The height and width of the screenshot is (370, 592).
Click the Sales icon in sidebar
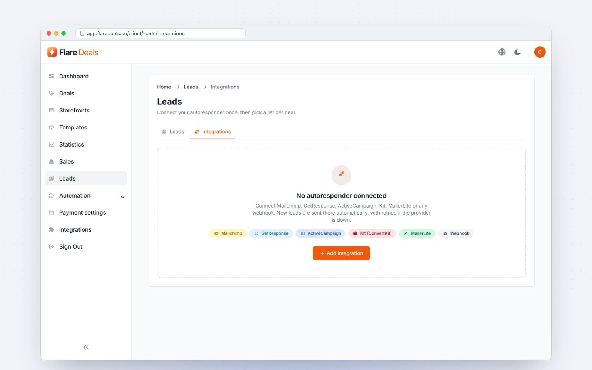click(51, 161)
